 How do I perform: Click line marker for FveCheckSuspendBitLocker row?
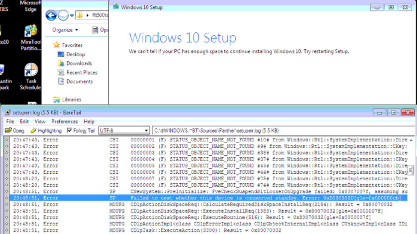point(6,191)
